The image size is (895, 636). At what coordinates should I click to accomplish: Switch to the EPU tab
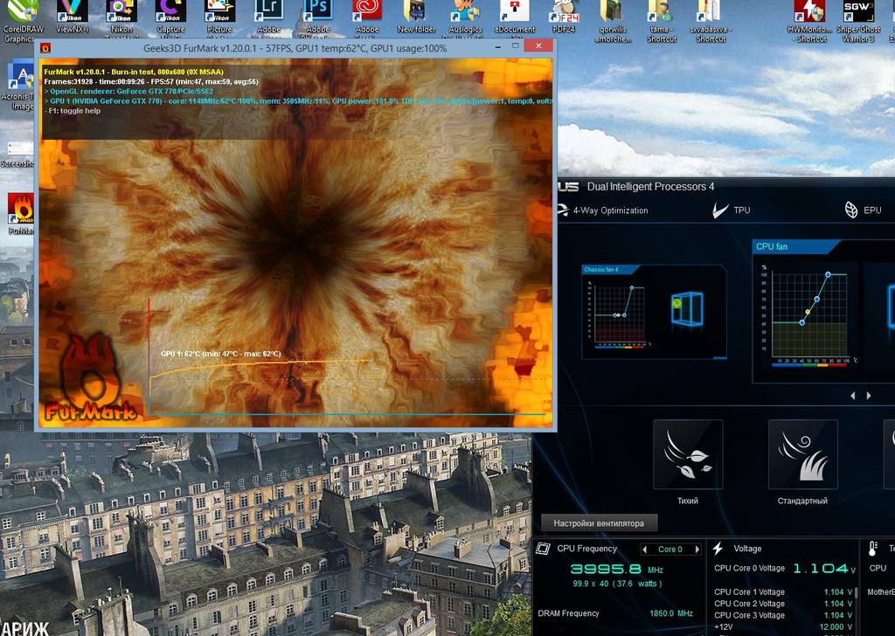(x=863, y=211)
